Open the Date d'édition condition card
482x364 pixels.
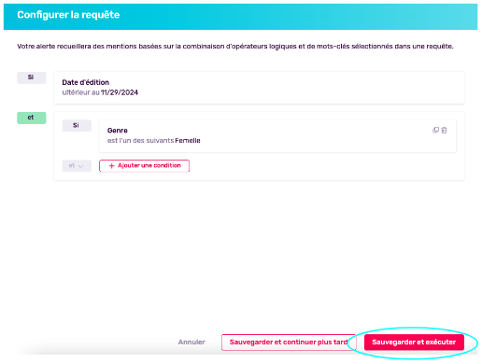[x=259, y=88]
